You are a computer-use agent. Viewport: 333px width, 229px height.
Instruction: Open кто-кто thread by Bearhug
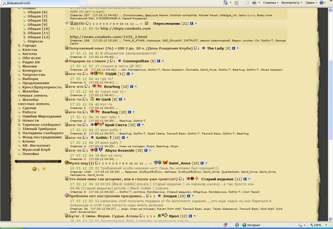76,86
